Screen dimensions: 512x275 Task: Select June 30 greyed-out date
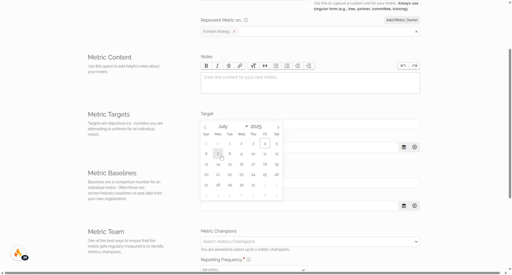pos(218,144)
